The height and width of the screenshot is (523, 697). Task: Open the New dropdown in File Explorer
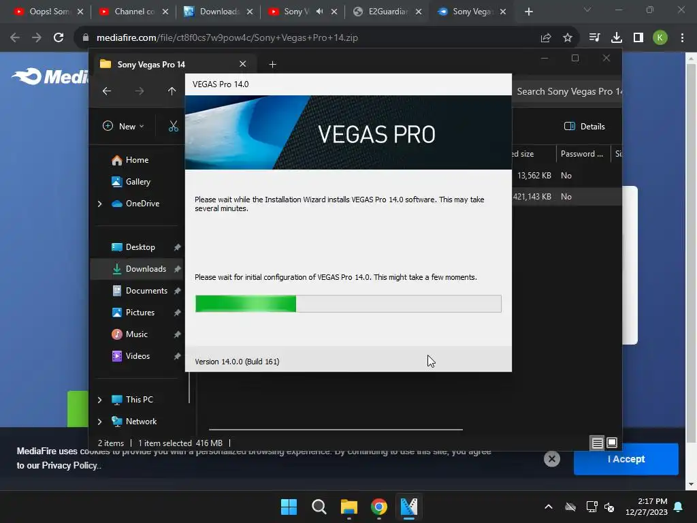click(x=123, y=126)
